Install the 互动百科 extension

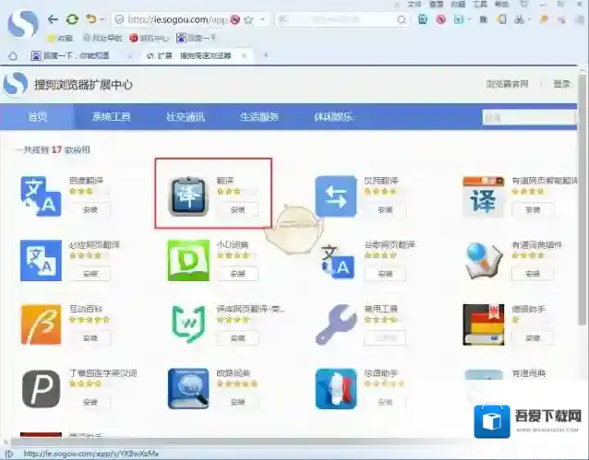(90, 338)
